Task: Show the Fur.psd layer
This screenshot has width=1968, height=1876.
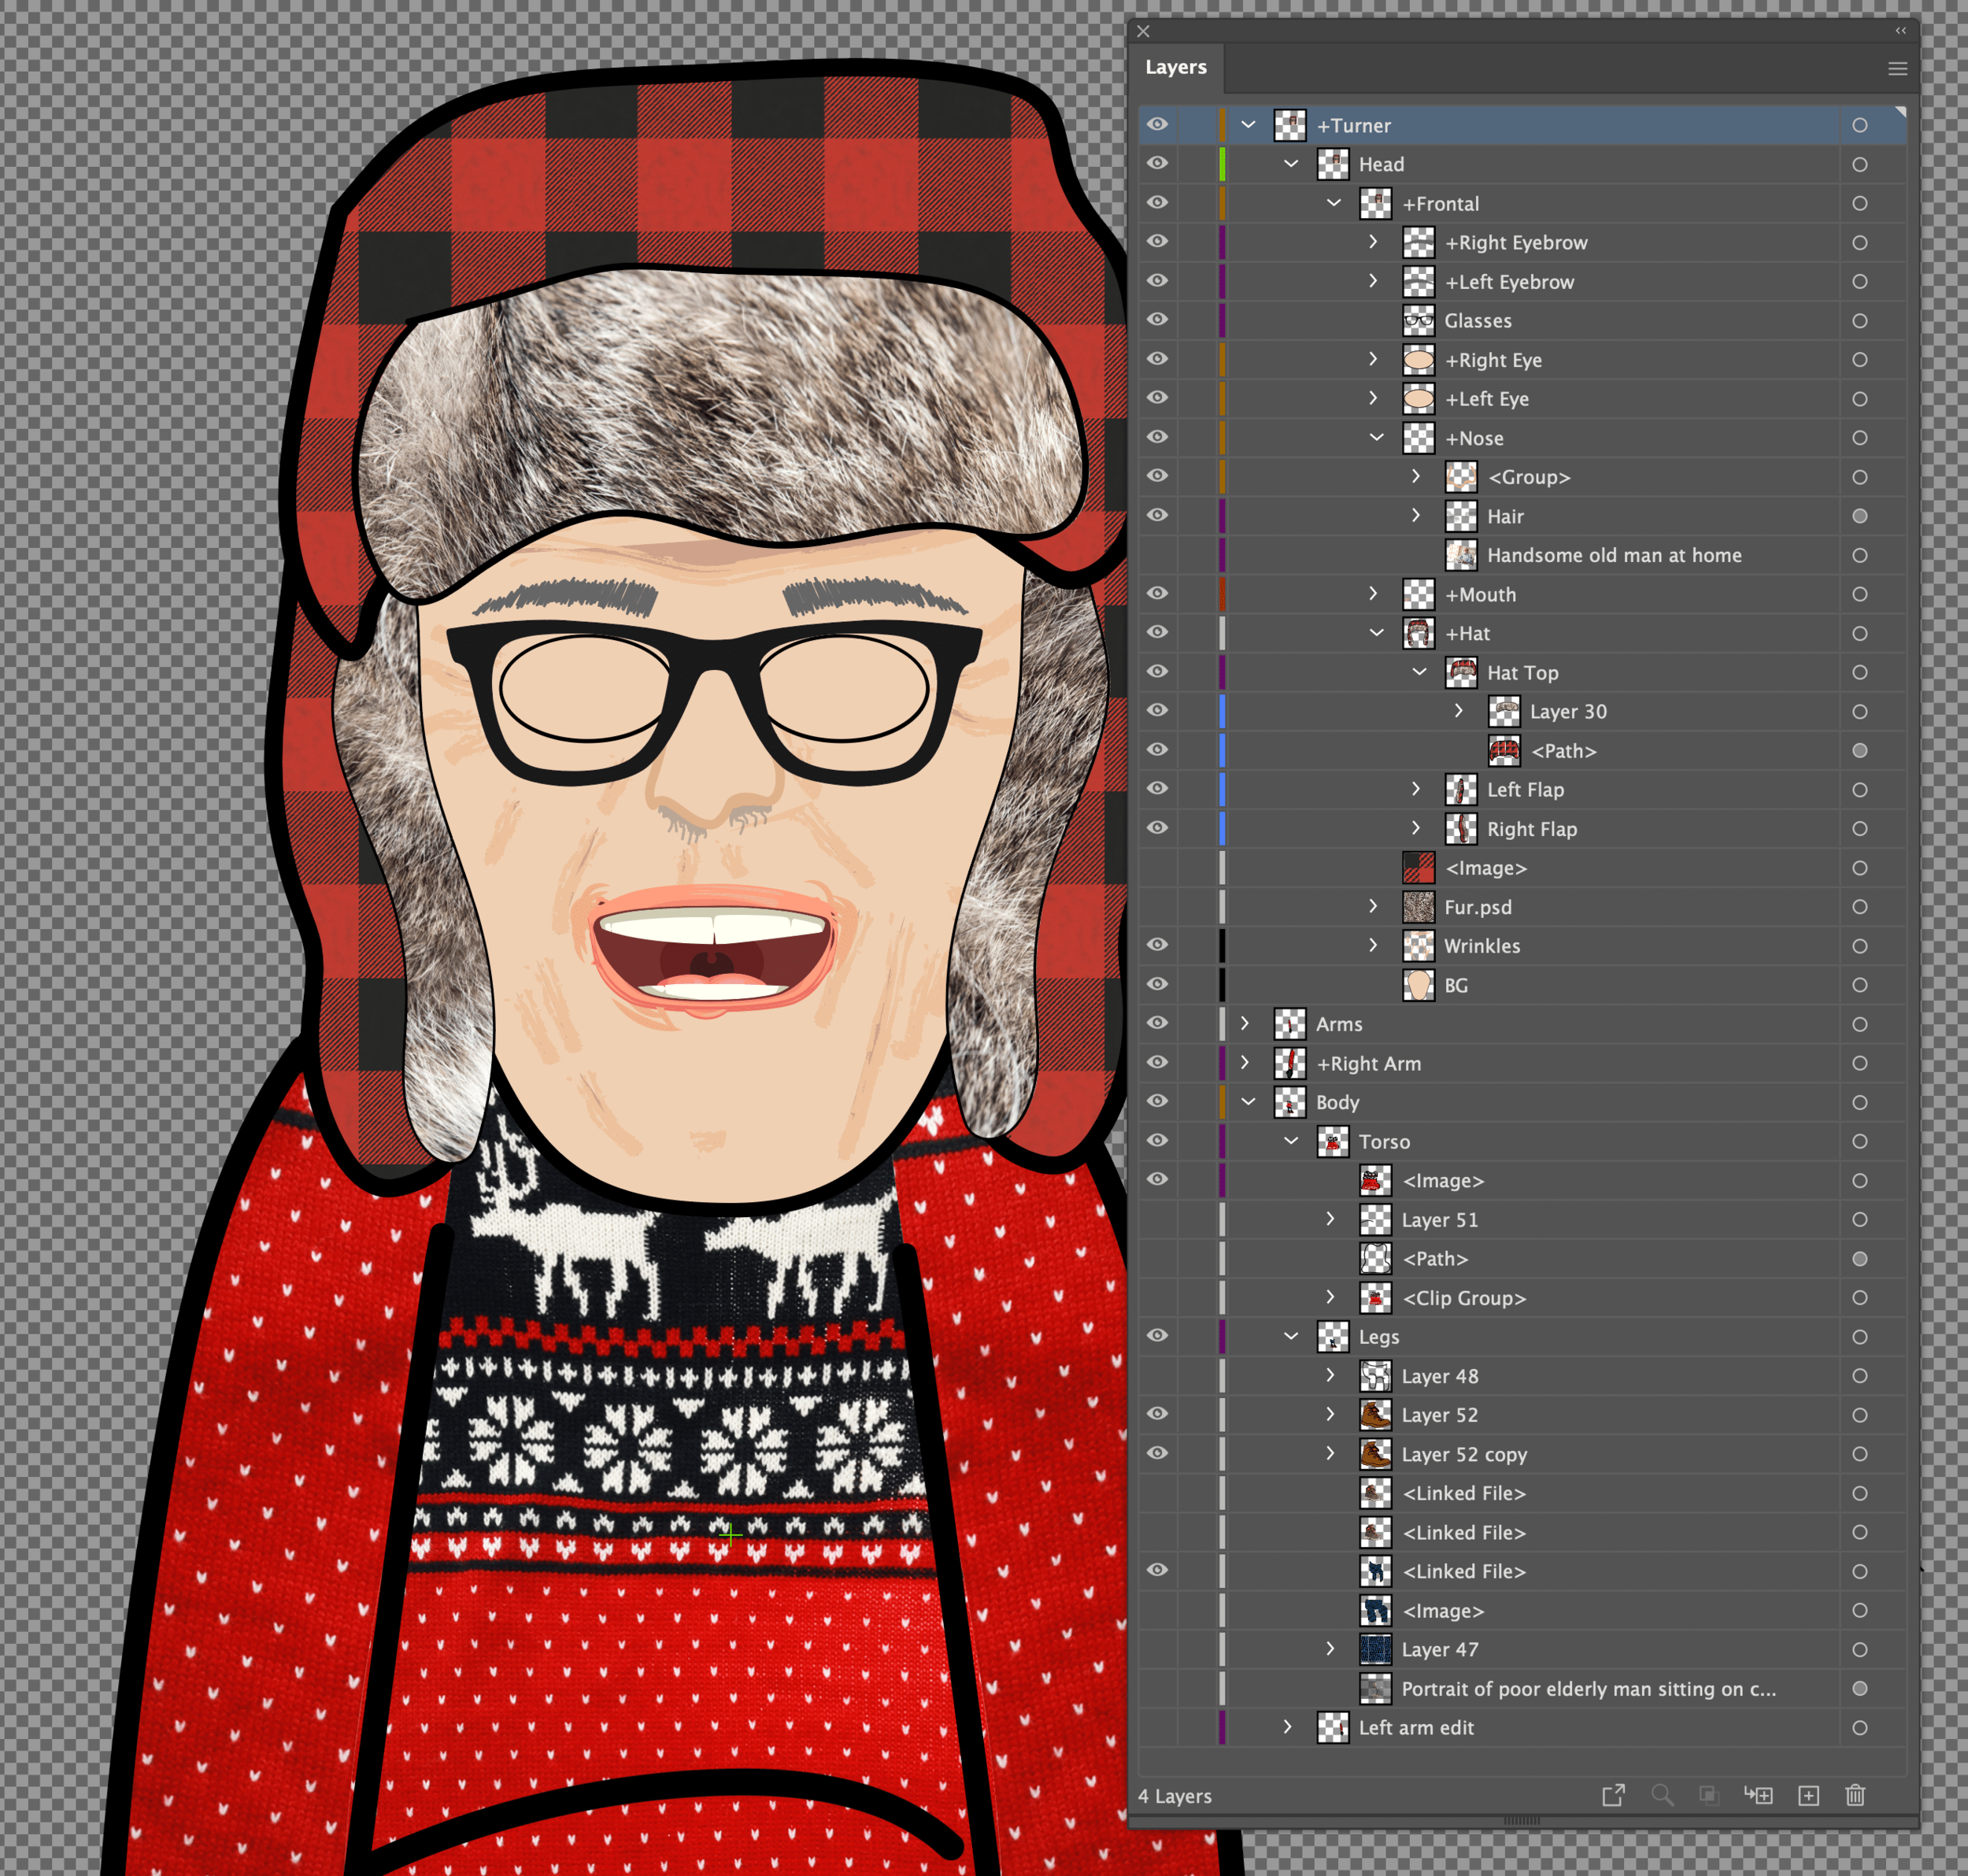Action: pos(1157,907)
